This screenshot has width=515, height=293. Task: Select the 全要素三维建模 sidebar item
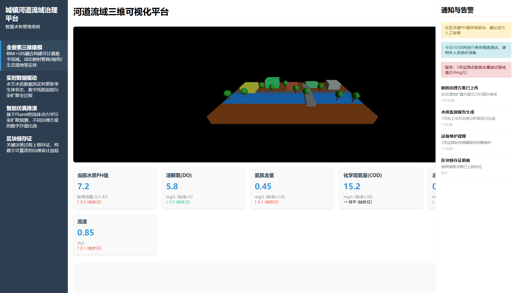coord(34,56)
